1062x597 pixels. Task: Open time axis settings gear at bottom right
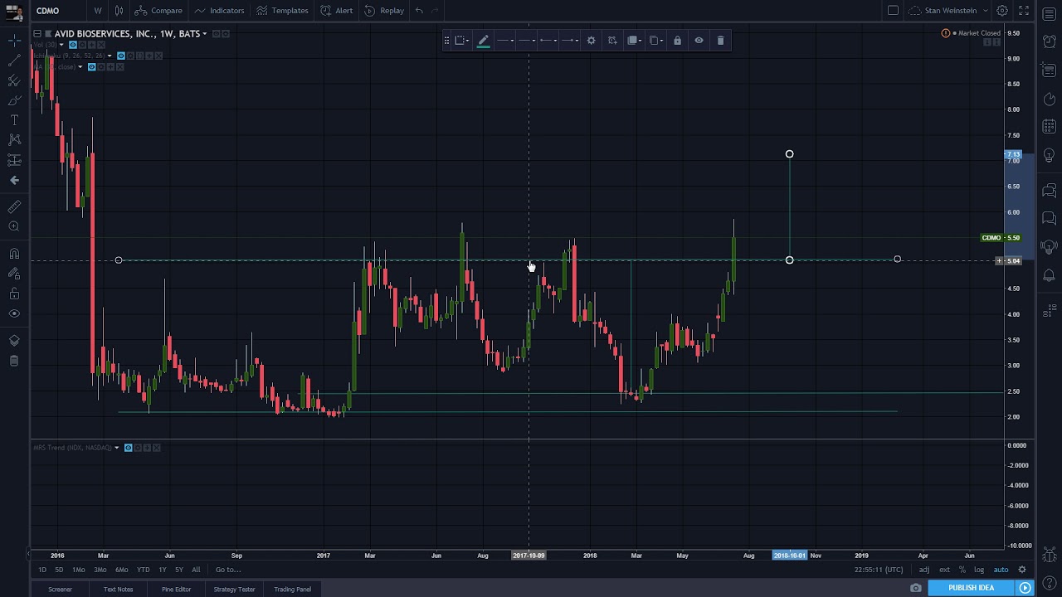(1022, 570)
